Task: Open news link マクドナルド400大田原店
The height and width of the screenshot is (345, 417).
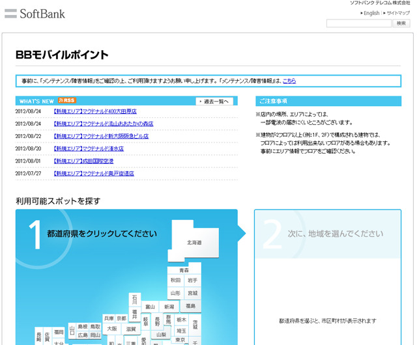Action: point(95,111)
